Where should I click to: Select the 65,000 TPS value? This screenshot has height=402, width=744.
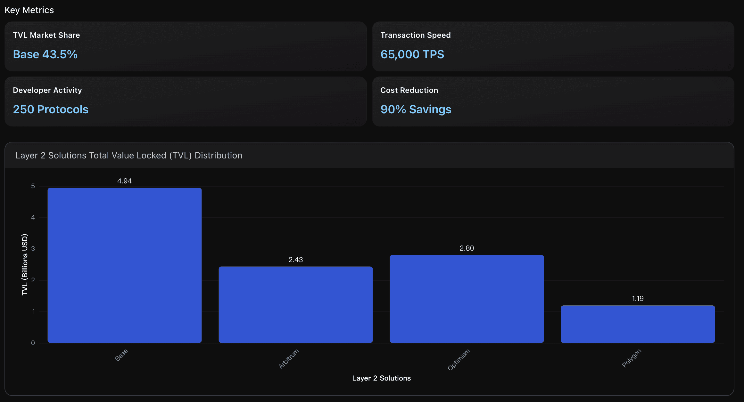tap(412, 54)
